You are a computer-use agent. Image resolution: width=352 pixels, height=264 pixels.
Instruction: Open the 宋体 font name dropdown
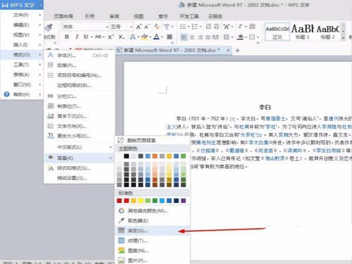[x=107, y=27]
